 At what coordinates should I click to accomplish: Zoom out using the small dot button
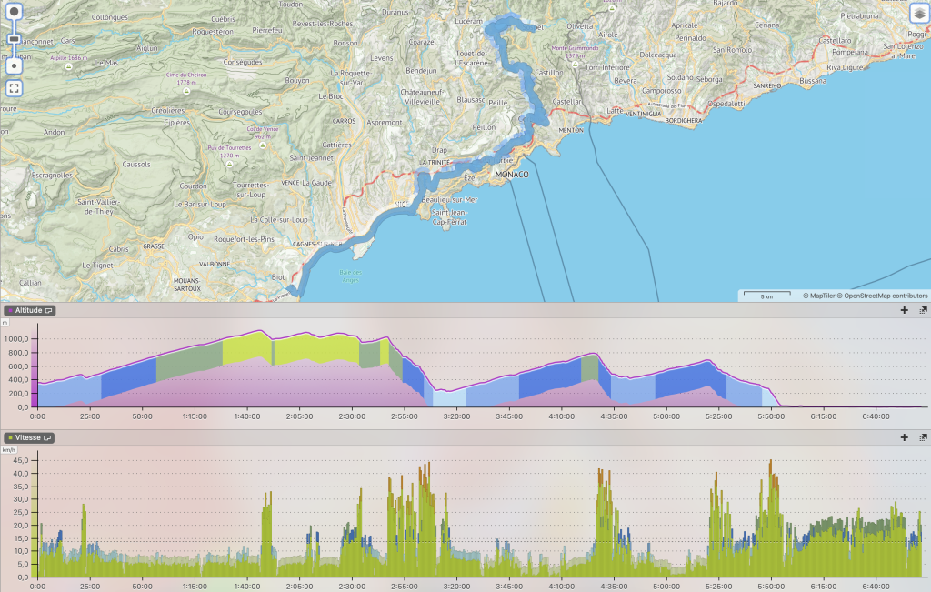click(15, 66)
